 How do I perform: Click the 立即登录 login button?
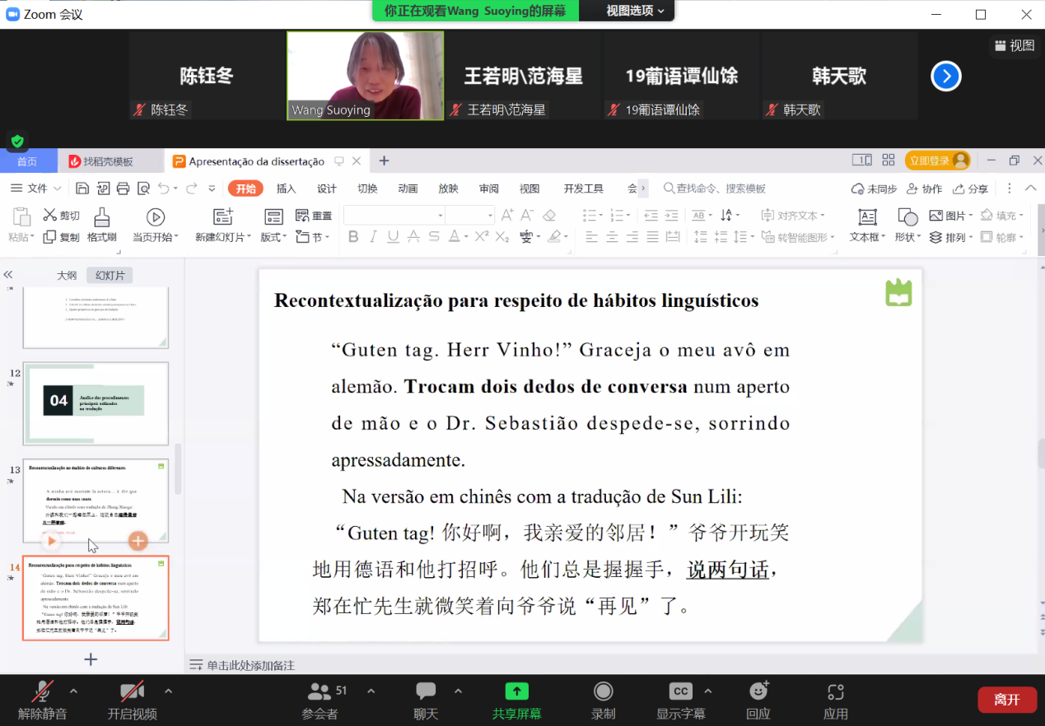coord(936,161)
